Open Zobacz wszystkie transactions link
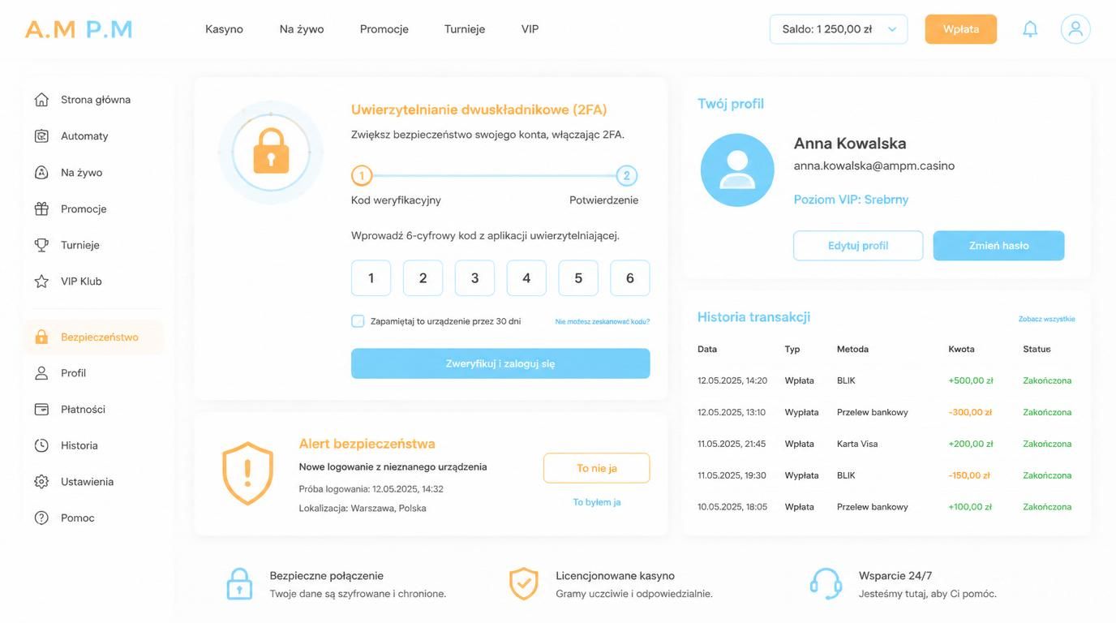1116x623 pixels. click(1047, 319)
